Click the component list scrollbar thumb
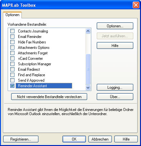The image size is (141, 146). coord(88,69)
